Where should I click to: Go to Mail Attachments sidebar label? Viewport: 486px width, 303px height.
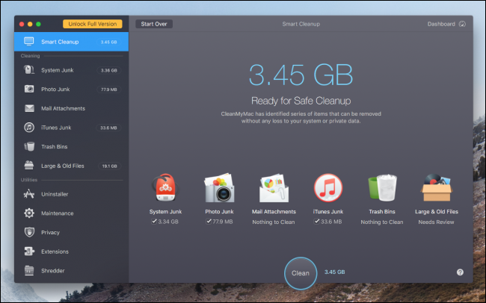64,108
